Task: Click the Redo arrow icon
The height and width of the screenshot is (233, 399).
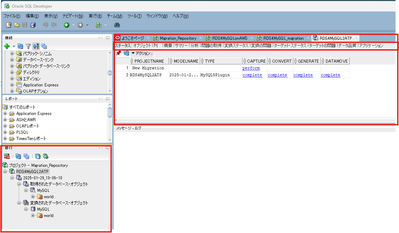Action: 54,25
